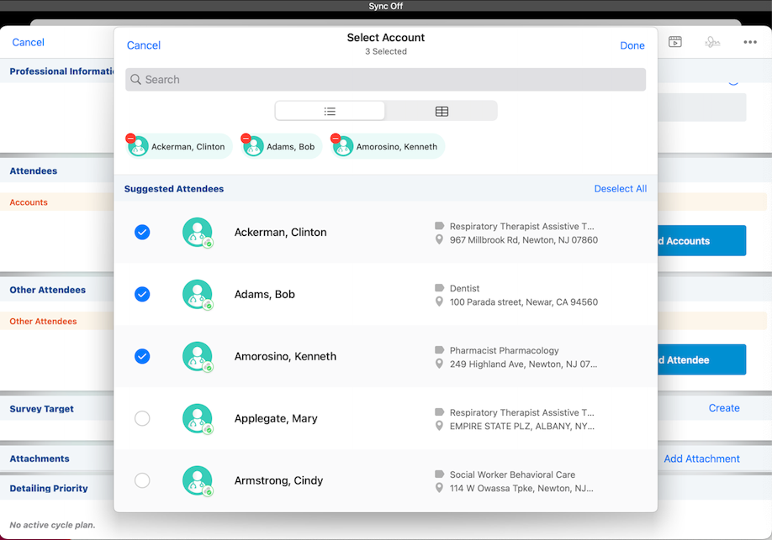
Task: Uncheck Adams, Bob's checkbox
Action: 142,295
